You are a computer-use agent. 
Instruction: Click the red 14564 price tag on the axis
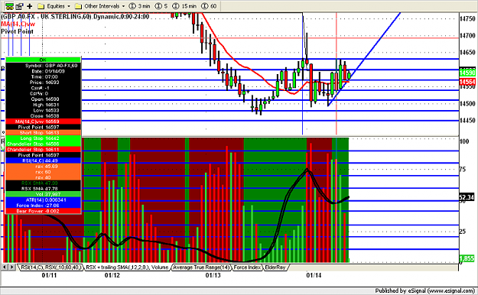click(467, 82)
